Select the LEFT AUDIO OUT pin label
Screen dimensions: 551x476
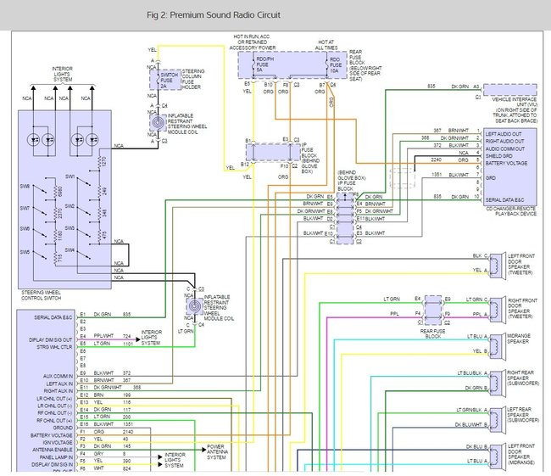[504, 134]
